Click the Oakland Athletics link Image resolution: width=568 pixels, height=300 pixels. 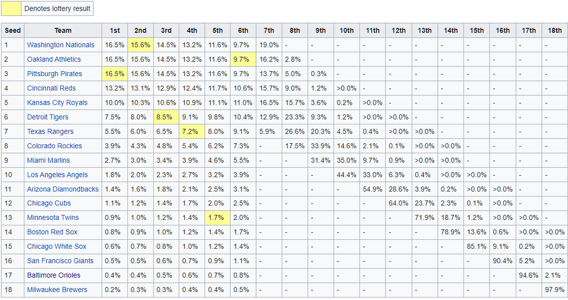pos(54,59)
